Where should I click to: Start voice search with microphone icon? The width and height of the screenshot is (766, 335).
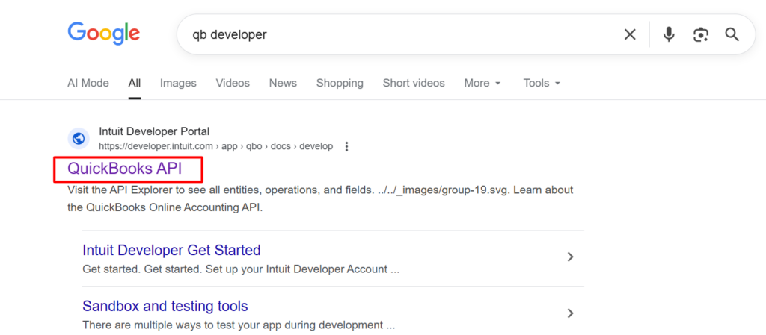[x=669, y=34]
